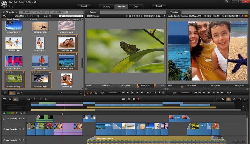Adjust the timeline player shuttle slider
This screenshot has width=250, height=144.
pos(185,92)
